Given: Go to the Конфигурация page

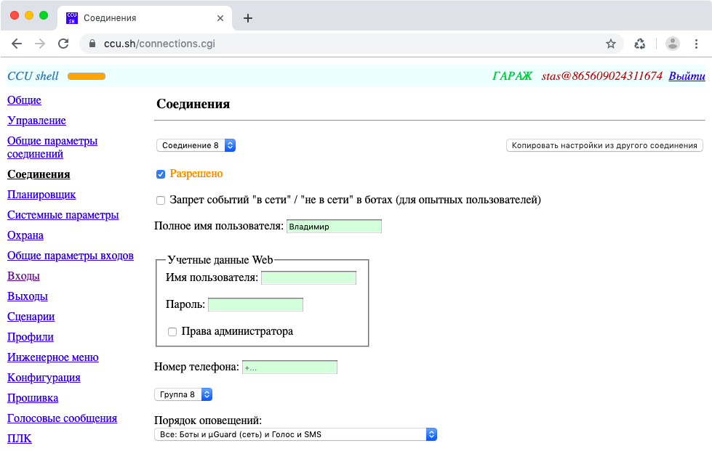Looking at the screenshot, I should [x=44, y=378].
